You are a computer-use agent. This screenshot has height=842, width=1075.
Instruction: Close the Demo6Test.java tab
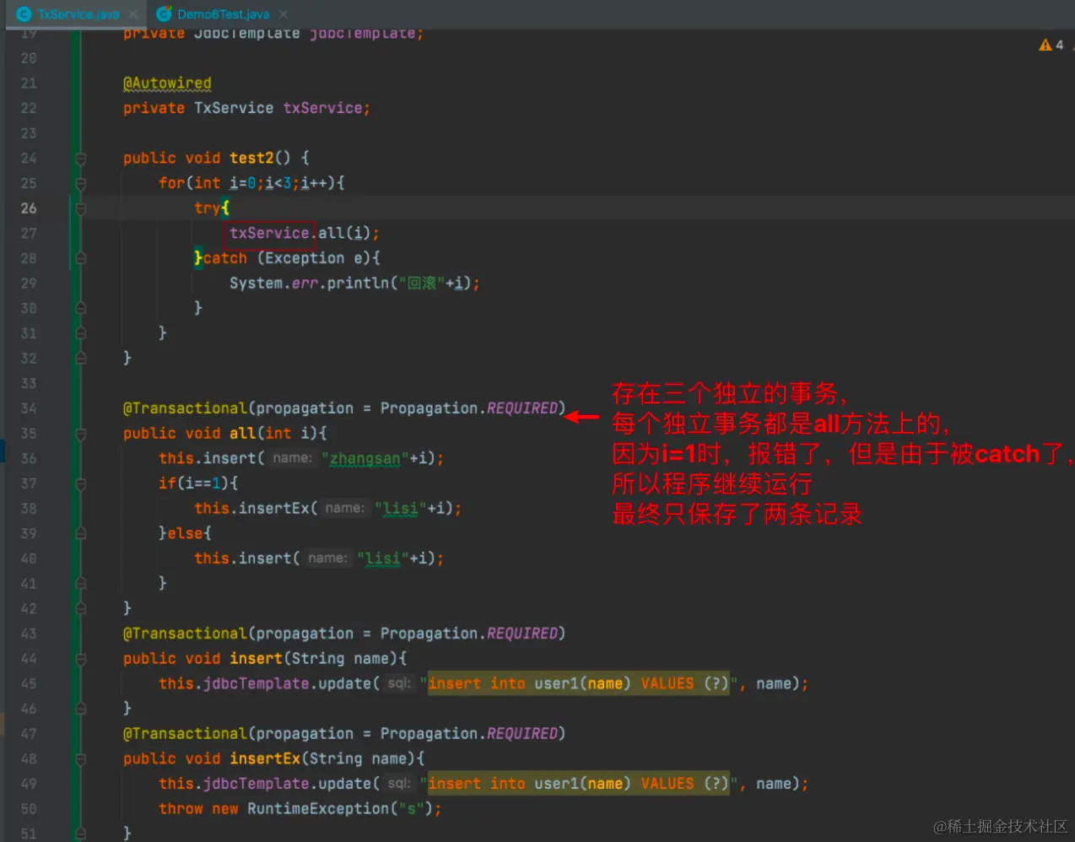point(284,14)
